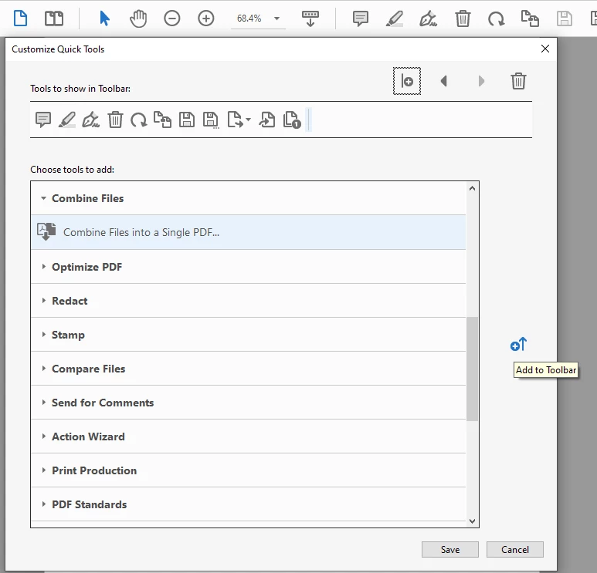Click the tools list scrollbar thumb

[472, 369]
